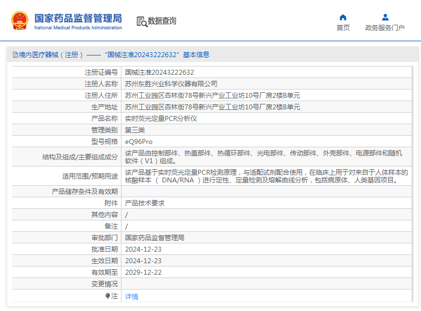
Task: Click the 其他内容 row label
Action: (x=104, y=215)
